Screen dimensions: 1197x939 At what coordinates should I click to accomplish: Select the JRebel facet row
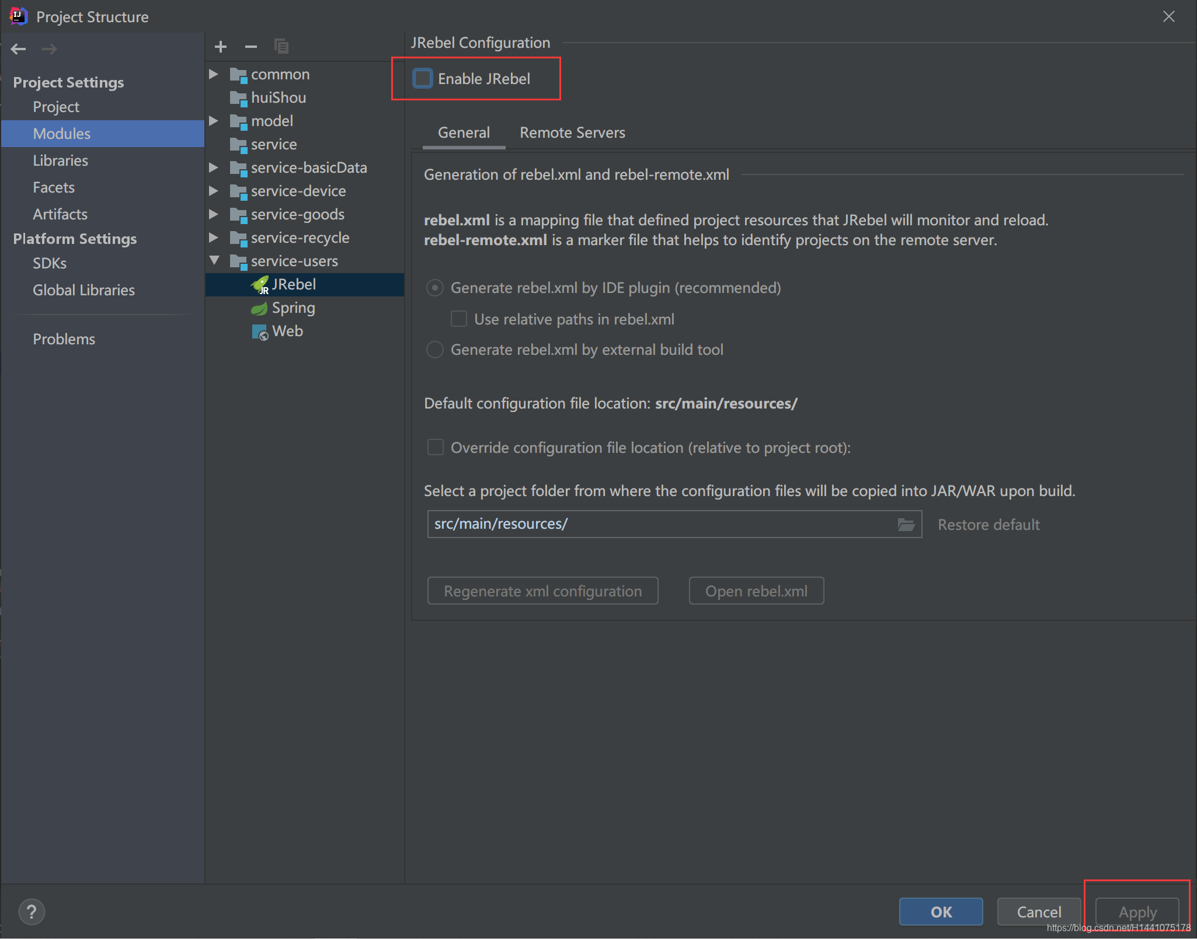305,285
